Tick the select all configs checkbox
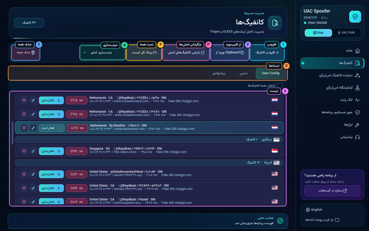Screen dimensions: 369x231 coord(280,86)
